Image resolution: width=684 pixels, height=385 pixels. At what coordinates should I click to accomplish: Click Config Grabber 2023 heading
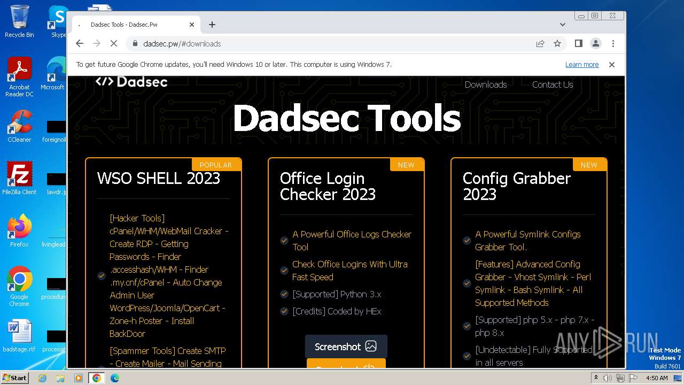click(x=516, y=186)
